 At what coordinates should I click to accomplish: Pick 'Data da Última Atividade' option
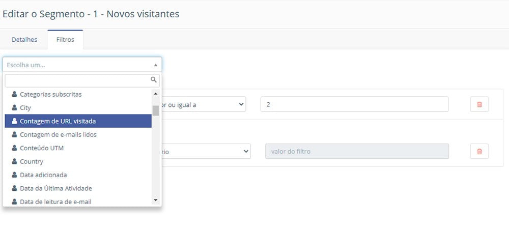coord(56,188)
